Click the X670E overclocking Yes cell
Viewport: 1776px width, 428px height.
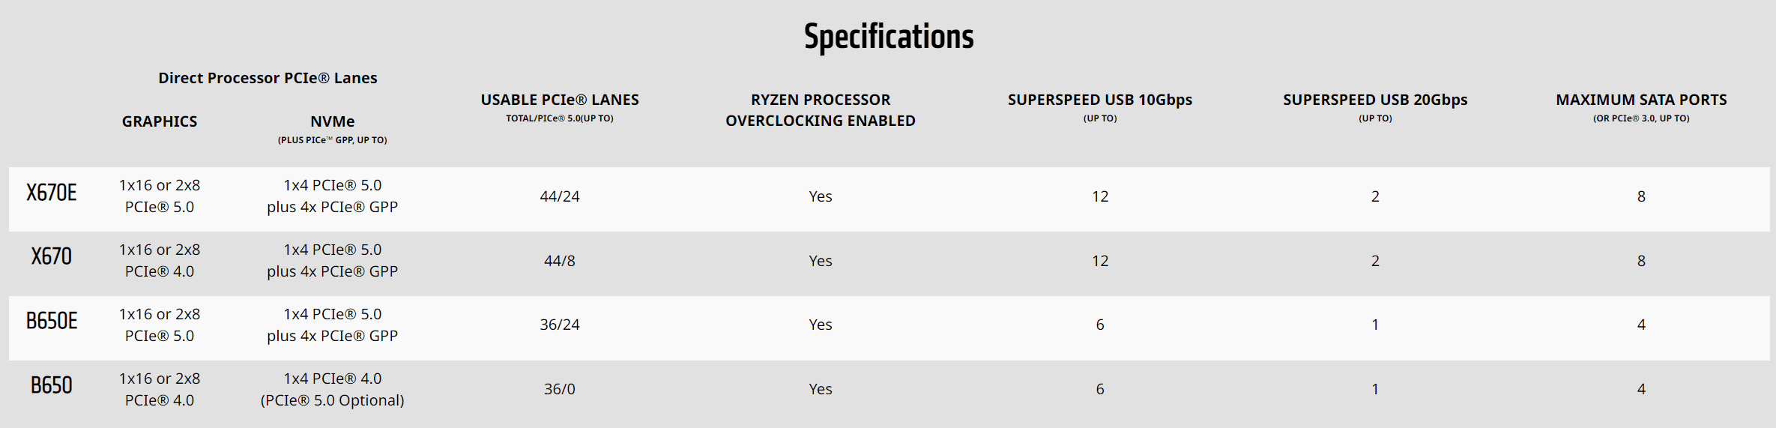(x=821, y=196)
